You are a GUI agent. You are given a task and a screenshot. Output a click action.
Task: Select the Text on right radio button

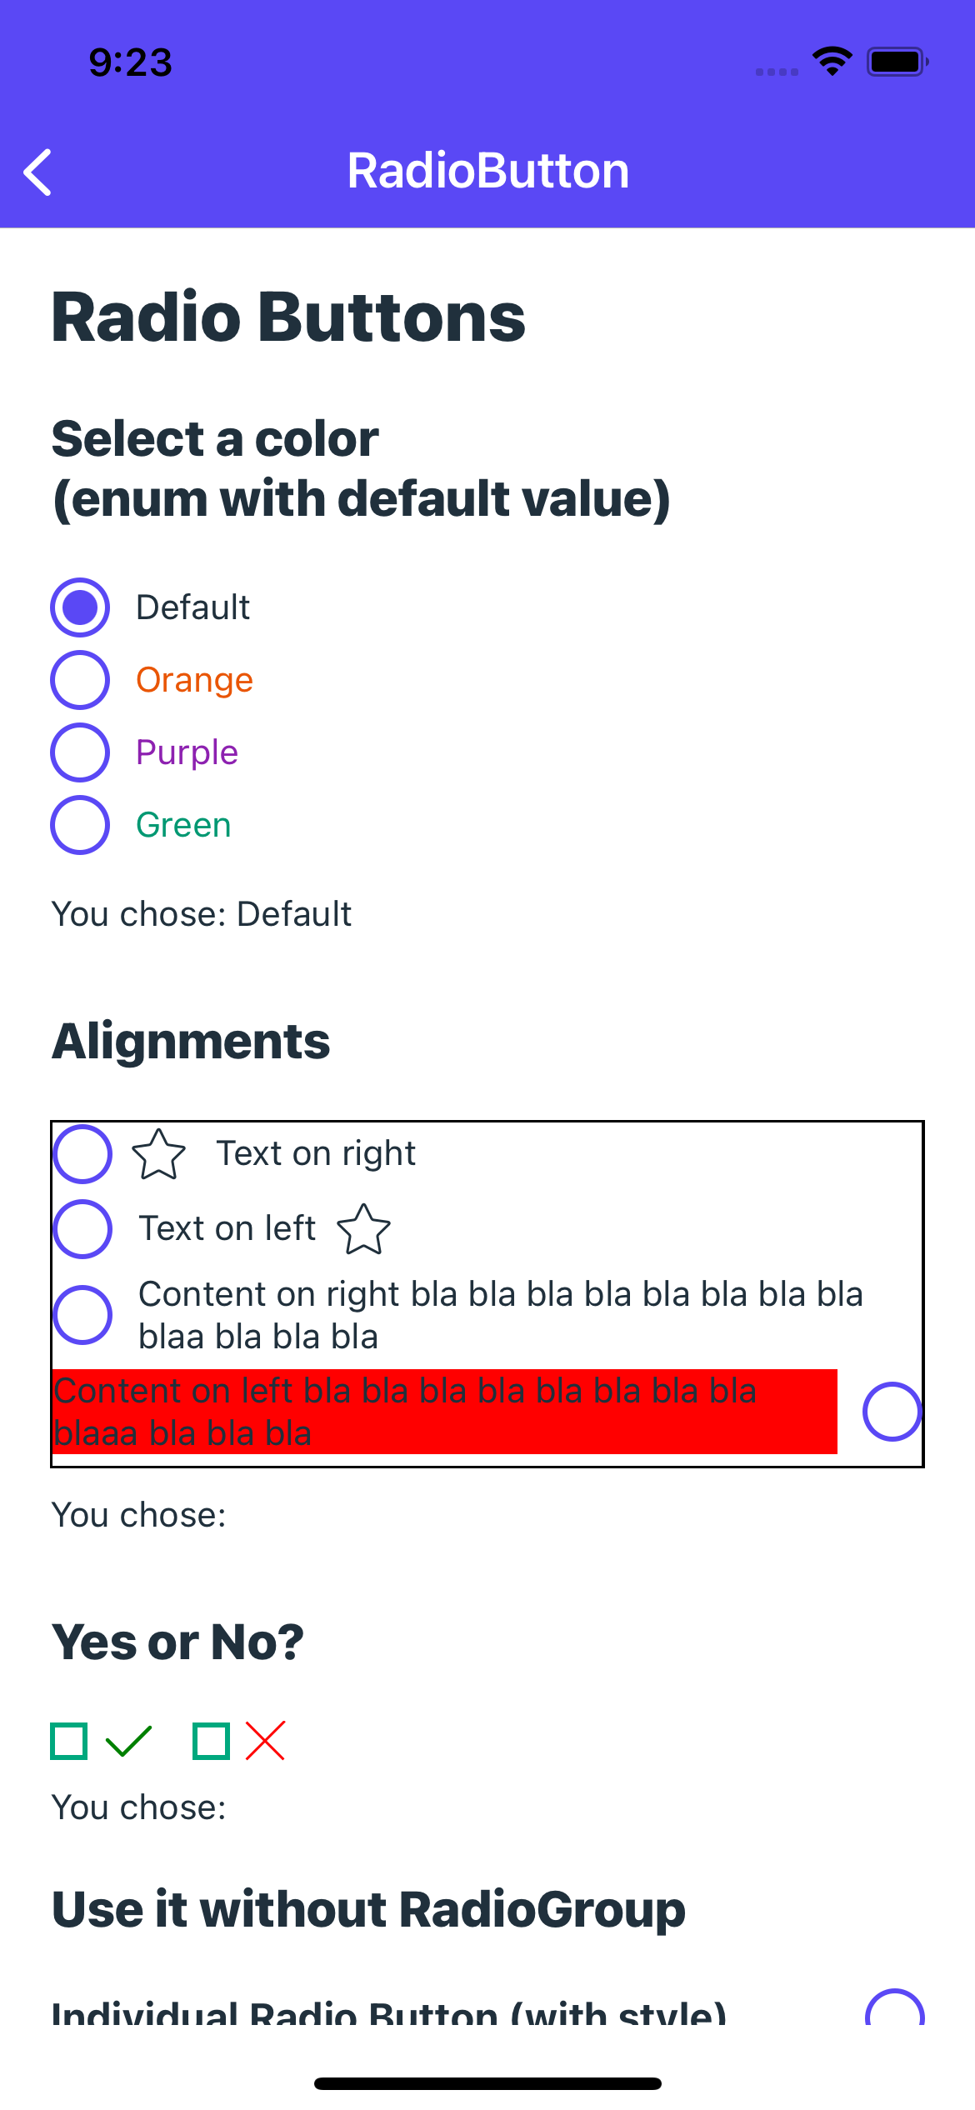(x=82, y=1154)
